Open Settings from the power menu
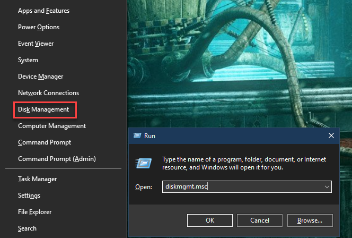 pyautogui.click(x=29, y=195)
